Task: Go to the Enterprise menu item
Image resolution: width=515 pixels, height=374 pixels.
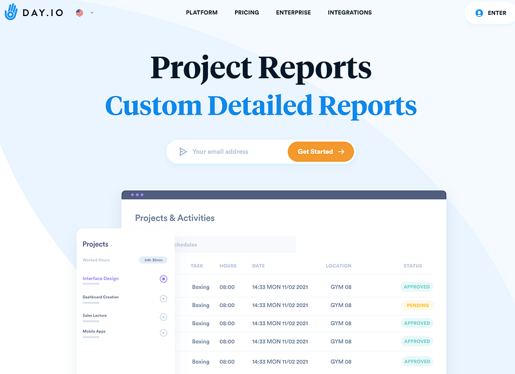Action: click(294, 12)
